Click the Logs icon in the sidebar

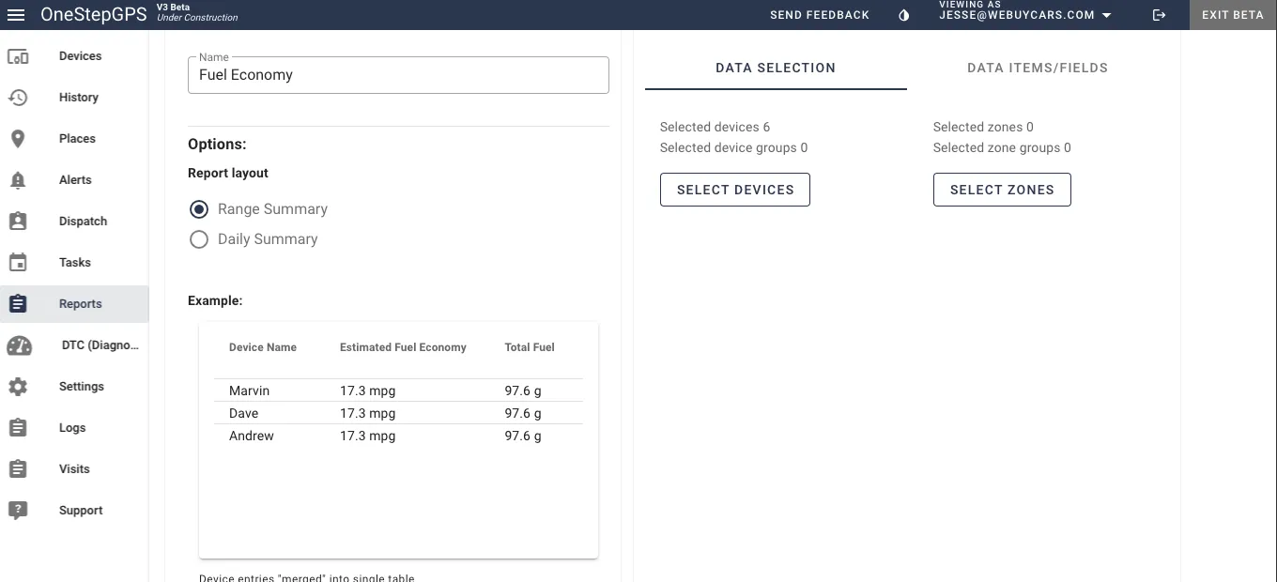(18, 427)
